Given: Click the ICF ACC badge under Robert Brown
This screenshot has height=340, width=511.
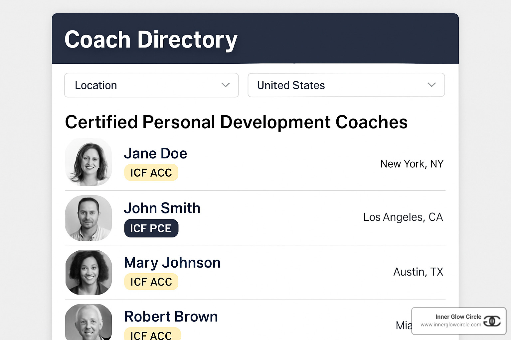Looking at the screenshot, I should pos(152,334).
